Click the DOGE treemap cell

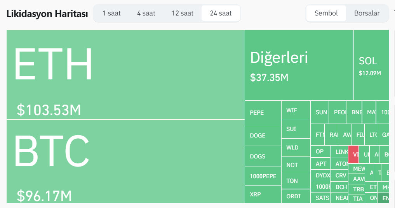coord(263,135)
